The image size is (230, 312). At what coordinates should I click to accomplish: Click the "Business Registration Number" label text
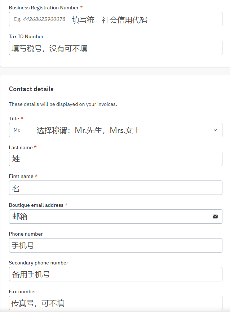point(43,8)
